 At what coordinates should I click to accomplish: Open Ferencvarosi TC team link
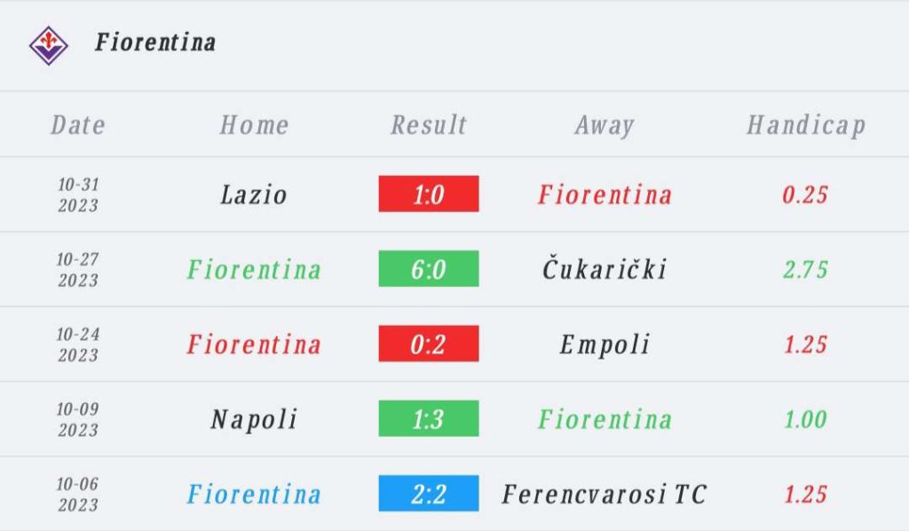click(x=605, y=494)
